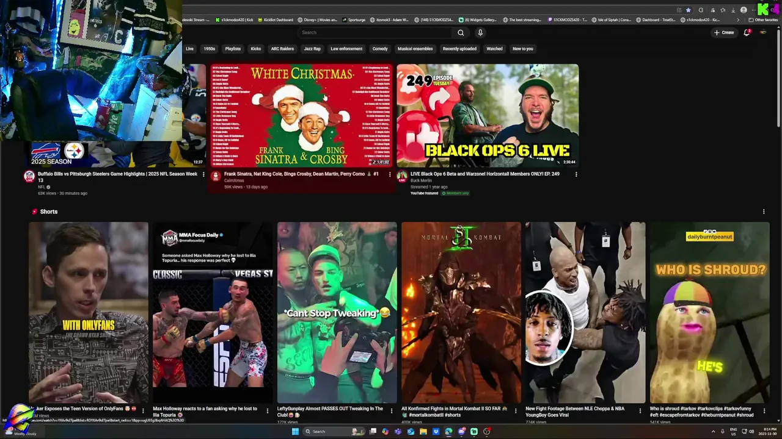This screenshot has width=782, height=439.
Task: Open Bills vs Steelers highlights video title
Action: point(117,177)
